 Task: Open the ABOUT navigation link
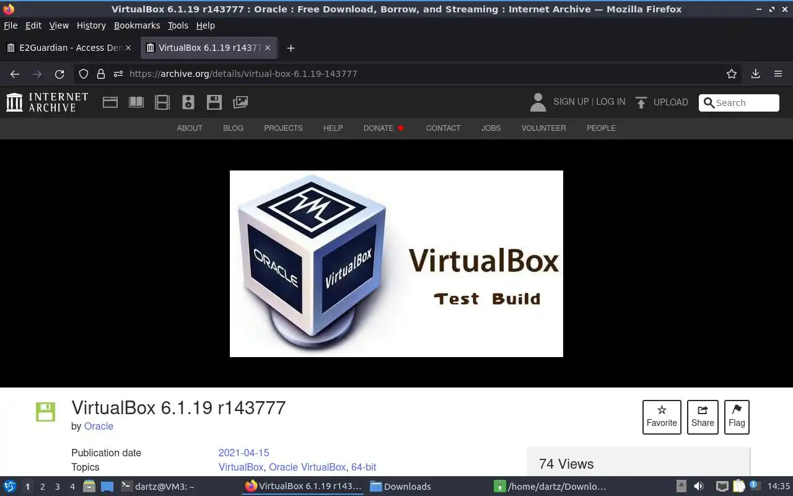point(190,128)
